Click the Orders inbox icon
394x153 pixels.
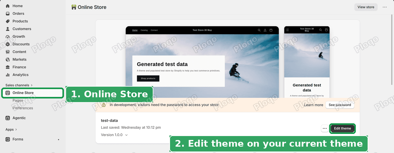tap(8, 13)
